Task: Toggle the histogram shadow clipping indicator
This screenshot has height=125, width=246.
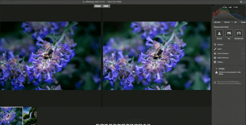Action: [x=213, y=6]
